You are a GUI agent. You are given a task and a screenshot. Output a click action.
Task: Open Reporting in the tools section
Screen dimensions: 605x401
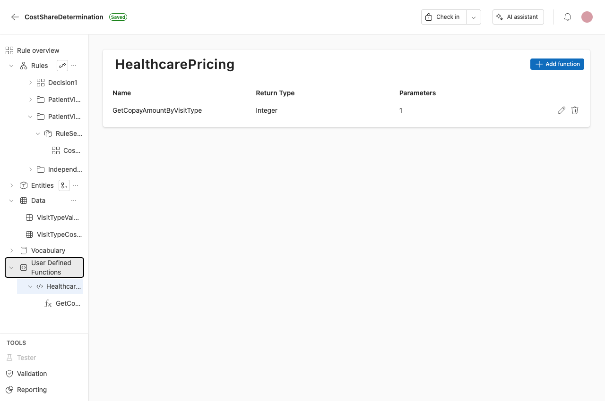32,390
